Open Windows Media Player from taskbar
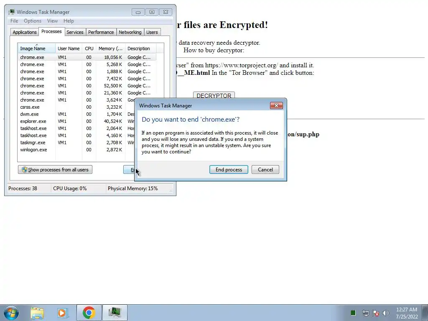This screenshot has height=321, width=428. click(63, 313)
